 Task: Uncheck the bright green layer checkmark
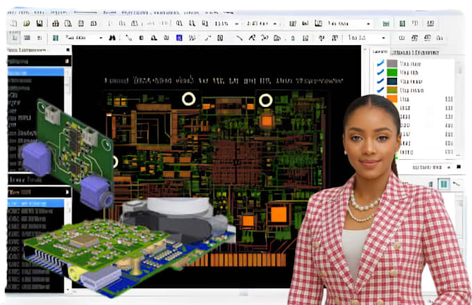click(x=380, y=72)
